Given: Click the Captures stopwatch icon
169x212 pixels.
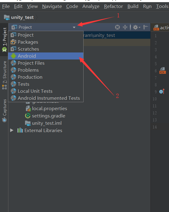Looking at the screenshot, I should 4,120.
